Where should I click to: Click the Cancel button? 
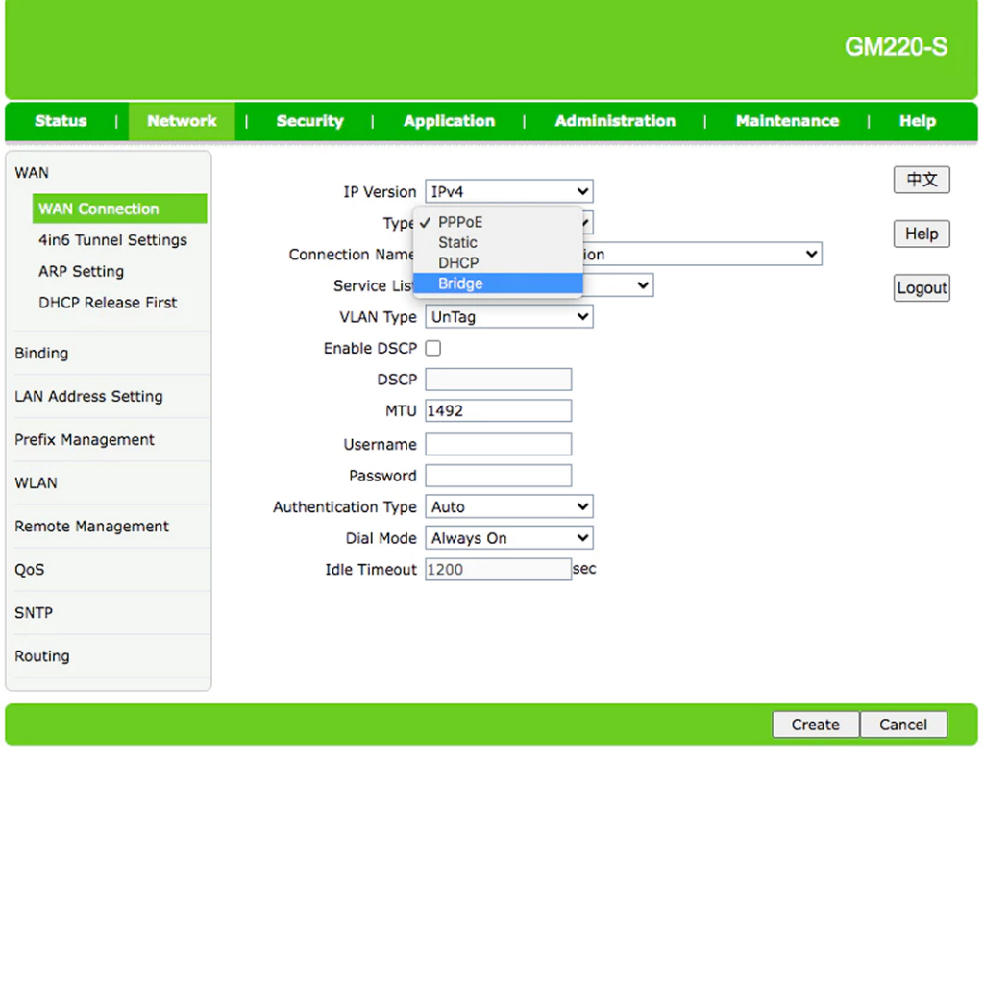903,725
